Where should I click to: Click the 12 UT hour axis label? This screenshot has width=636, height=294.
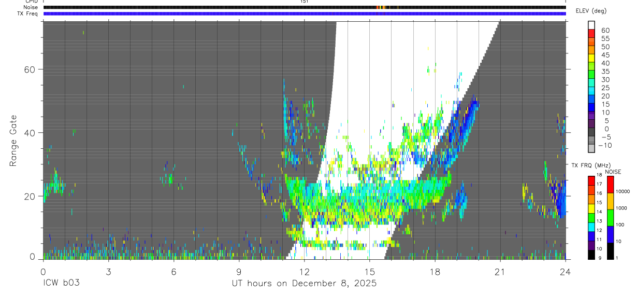pyautogui.click(x=305, y=271)
